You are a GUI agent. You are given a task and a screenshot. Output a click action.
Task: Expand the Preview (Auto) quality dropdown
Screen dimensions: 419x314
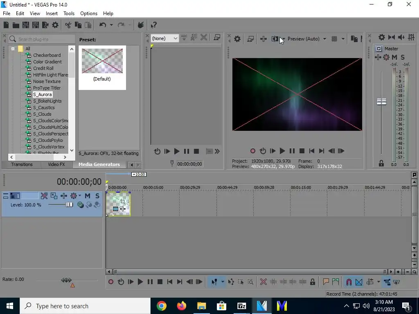[324, 39]
